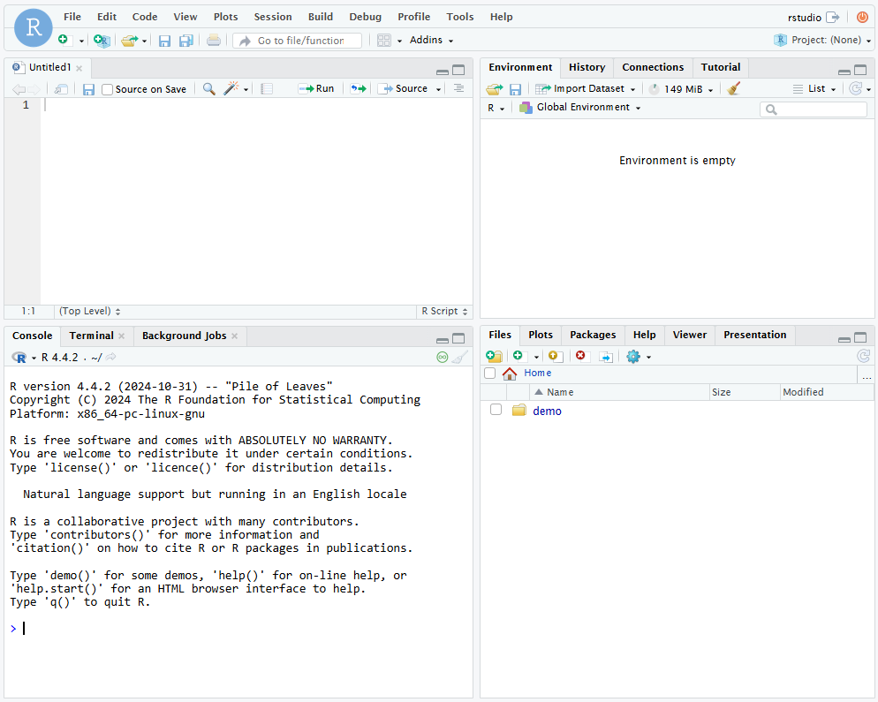The width and height of the screenshot is (878, 702).
Task: Focus the Go to file/function field
Action: pyautogui.click(x=298, y=41)
